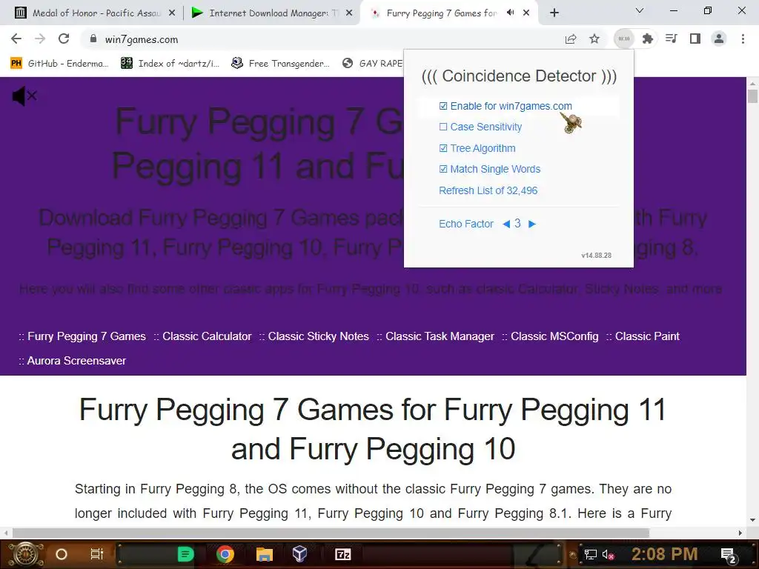Open the Classic Calculator nav link
Image resolution: width=759 pixels, height=569 pixels.
pos(207,336)
